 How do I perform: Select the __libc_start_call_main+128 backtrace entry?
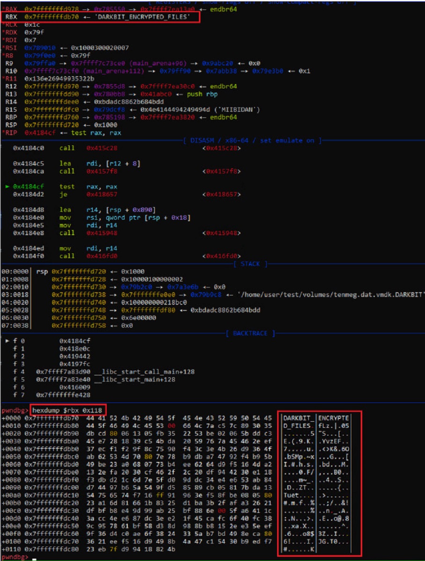point(144,372)
